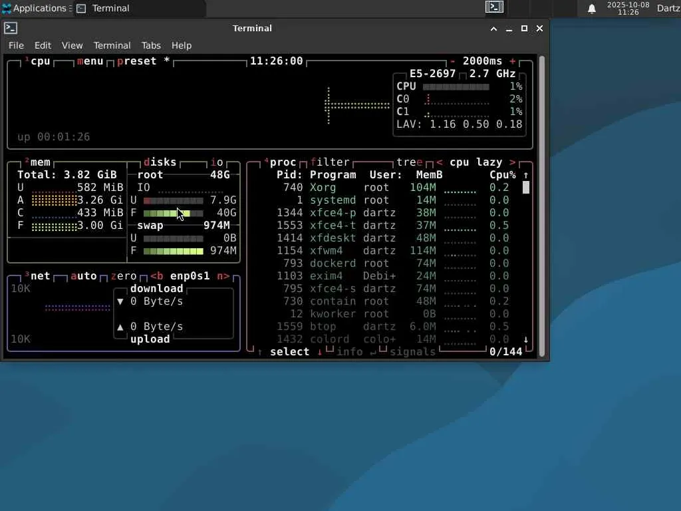The height and width of the screenshot is (511, 681).
Task: Select previous sort column arrow
Action: click(x=440, y=162)
